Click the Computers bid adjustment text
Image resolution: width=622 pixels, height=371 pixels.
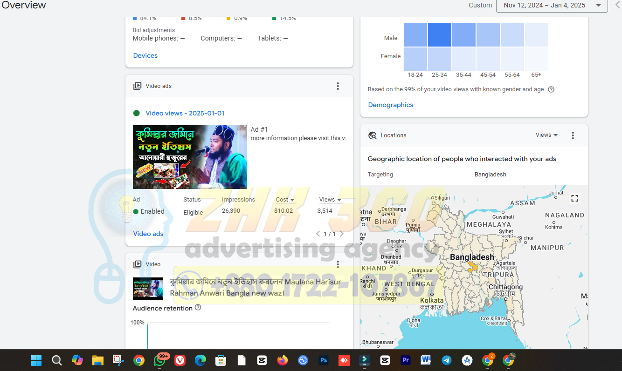coord(221,38)
